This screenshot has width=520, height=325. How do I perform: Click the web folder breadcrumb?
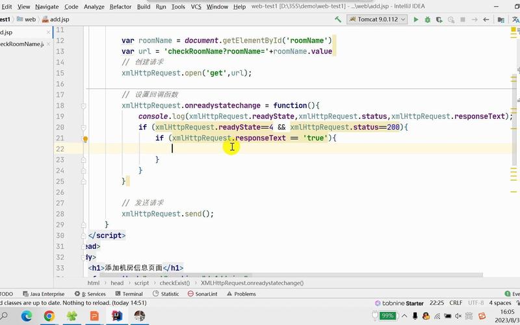(26, 19)
